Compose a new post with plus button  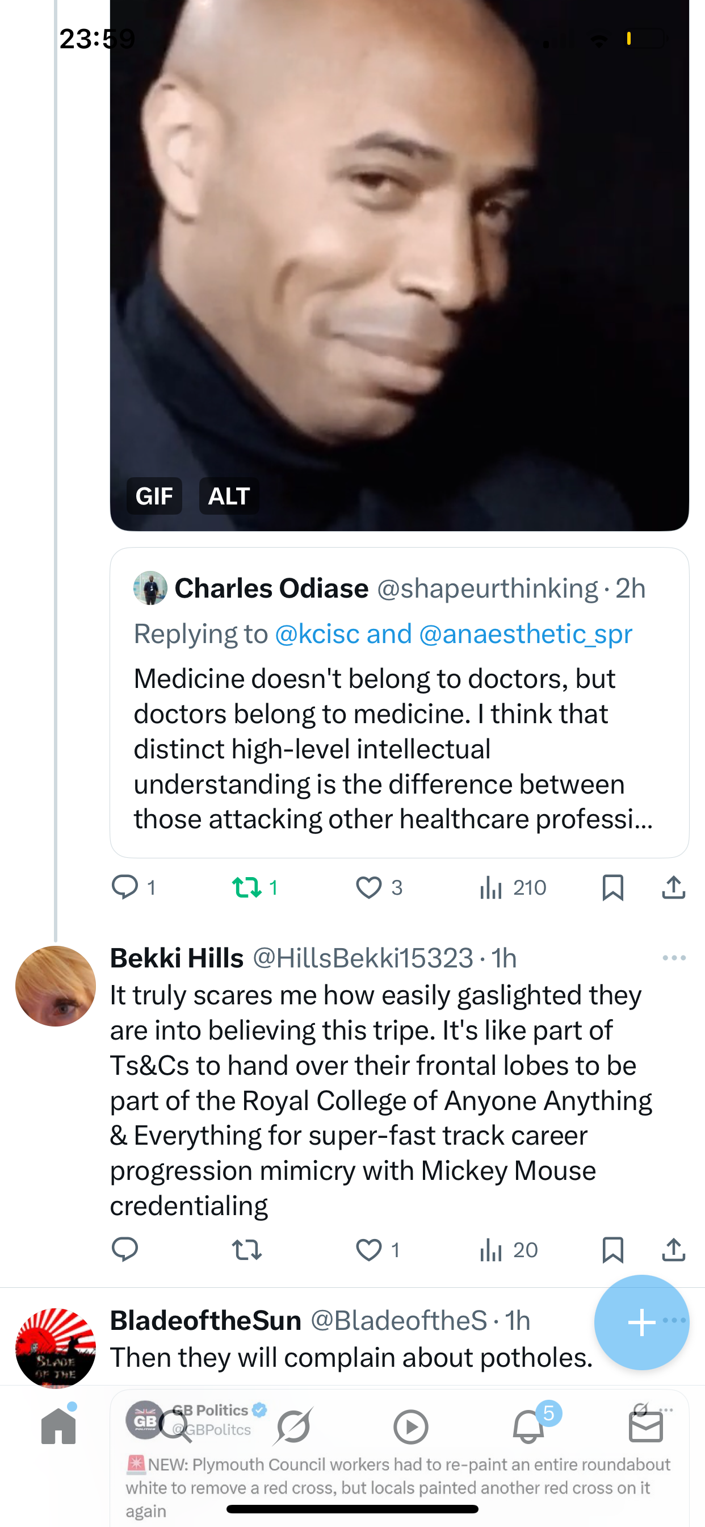[641, 1322]
